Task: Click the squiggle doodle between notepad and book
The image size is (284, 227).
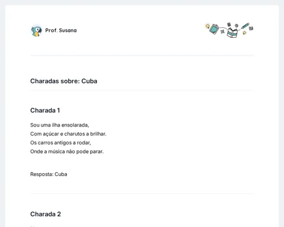Action: (x=222, y=32)
